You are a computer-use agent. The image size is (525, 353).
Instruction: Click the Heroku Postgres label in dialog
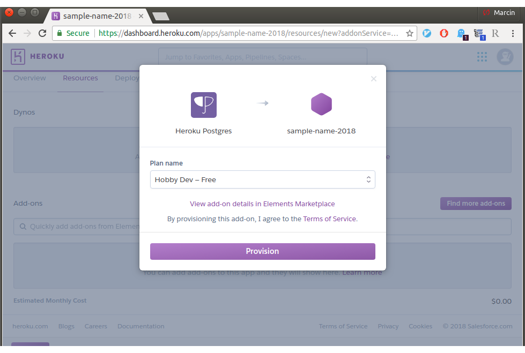tap(204, 131)
